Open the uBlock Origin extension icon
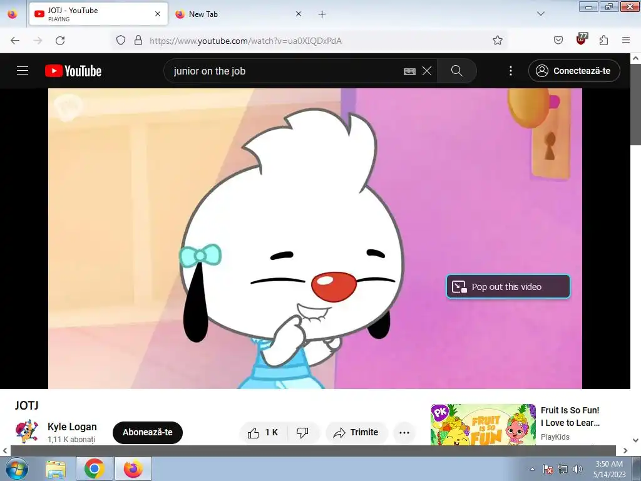The width and height of the screenshot is (641, 481). [x=582, y=39]
